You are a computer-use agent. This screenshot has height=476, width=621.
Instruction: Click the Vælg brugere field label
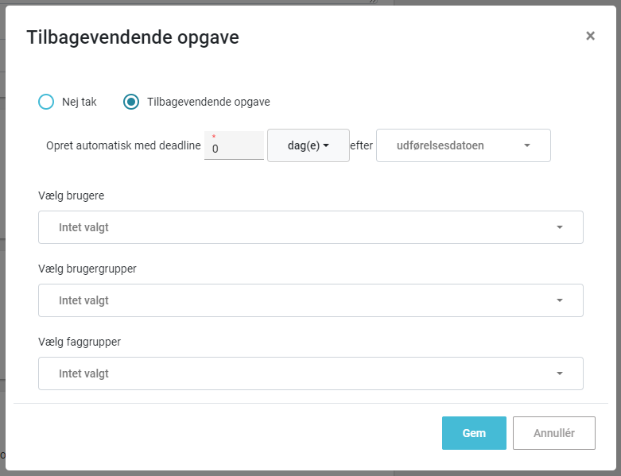[x=72, y=195]
